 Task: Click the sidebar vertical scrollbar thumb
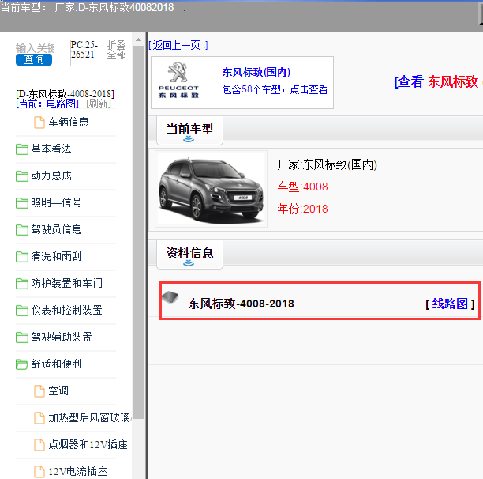139,232
